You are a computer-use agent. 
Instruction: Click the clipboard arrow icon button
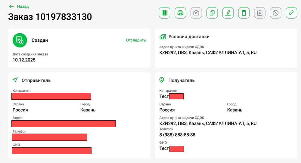click(260, 13)
